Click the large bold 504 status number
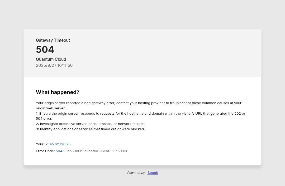The width and height of the screenshot is (285, 186). [x=45, y=50]
